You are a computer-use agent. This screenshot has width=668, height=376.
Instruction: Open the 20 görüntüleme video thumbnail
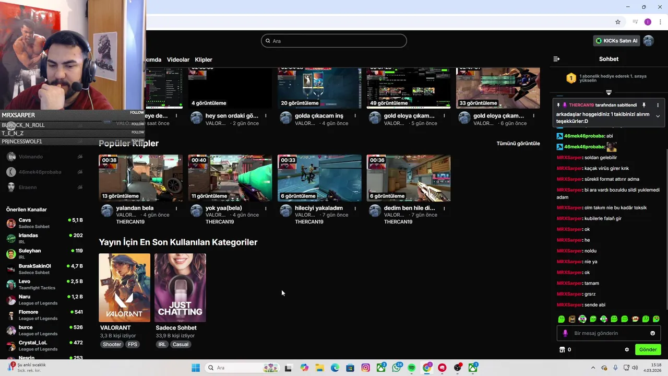pyautogui.click(x=319, y=88)
